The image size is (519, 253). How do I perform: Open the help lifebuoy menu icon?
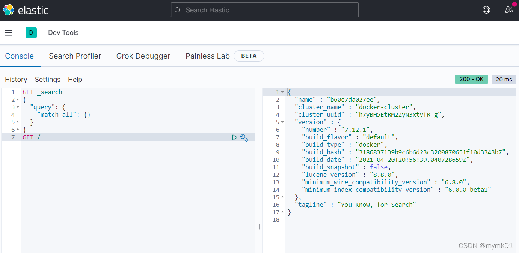tap(486, 10)
